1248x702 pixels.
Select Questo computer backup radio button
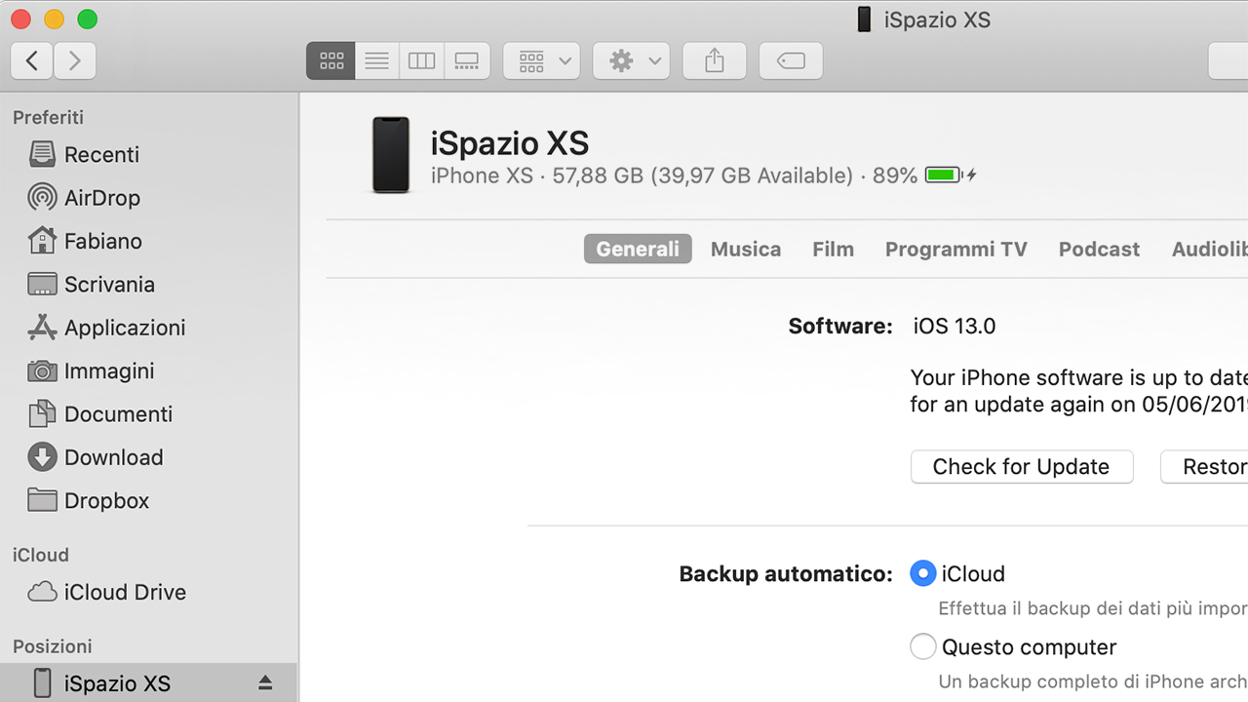coord(922,646)
